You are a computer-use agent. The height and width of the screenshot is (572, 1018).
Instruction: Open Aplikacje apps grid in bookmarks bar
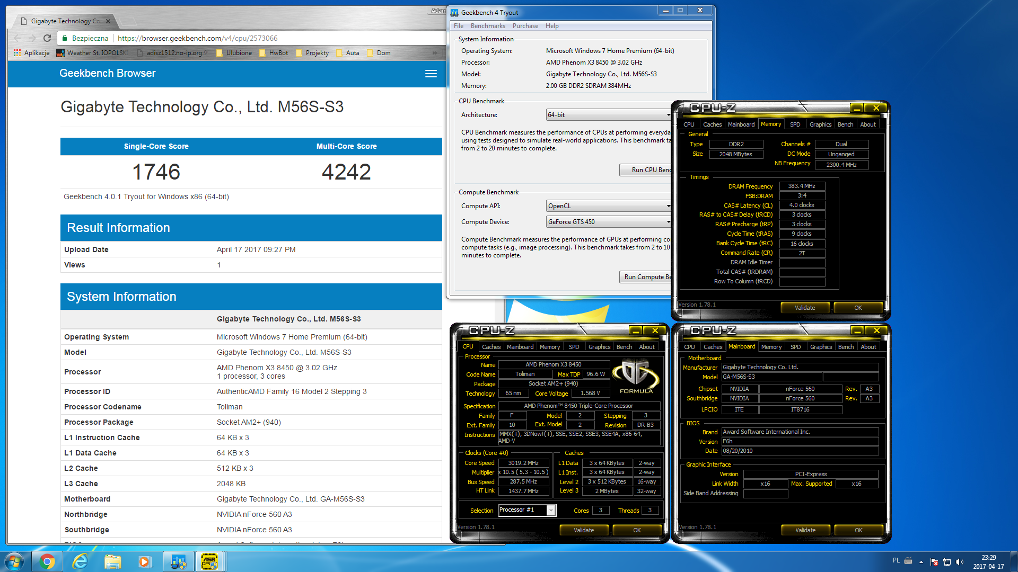(32, 53)
